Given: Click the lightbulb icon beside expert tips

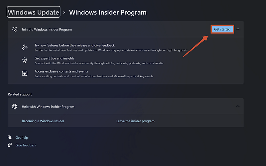Looking at the screenshot, I should (25, 60).
